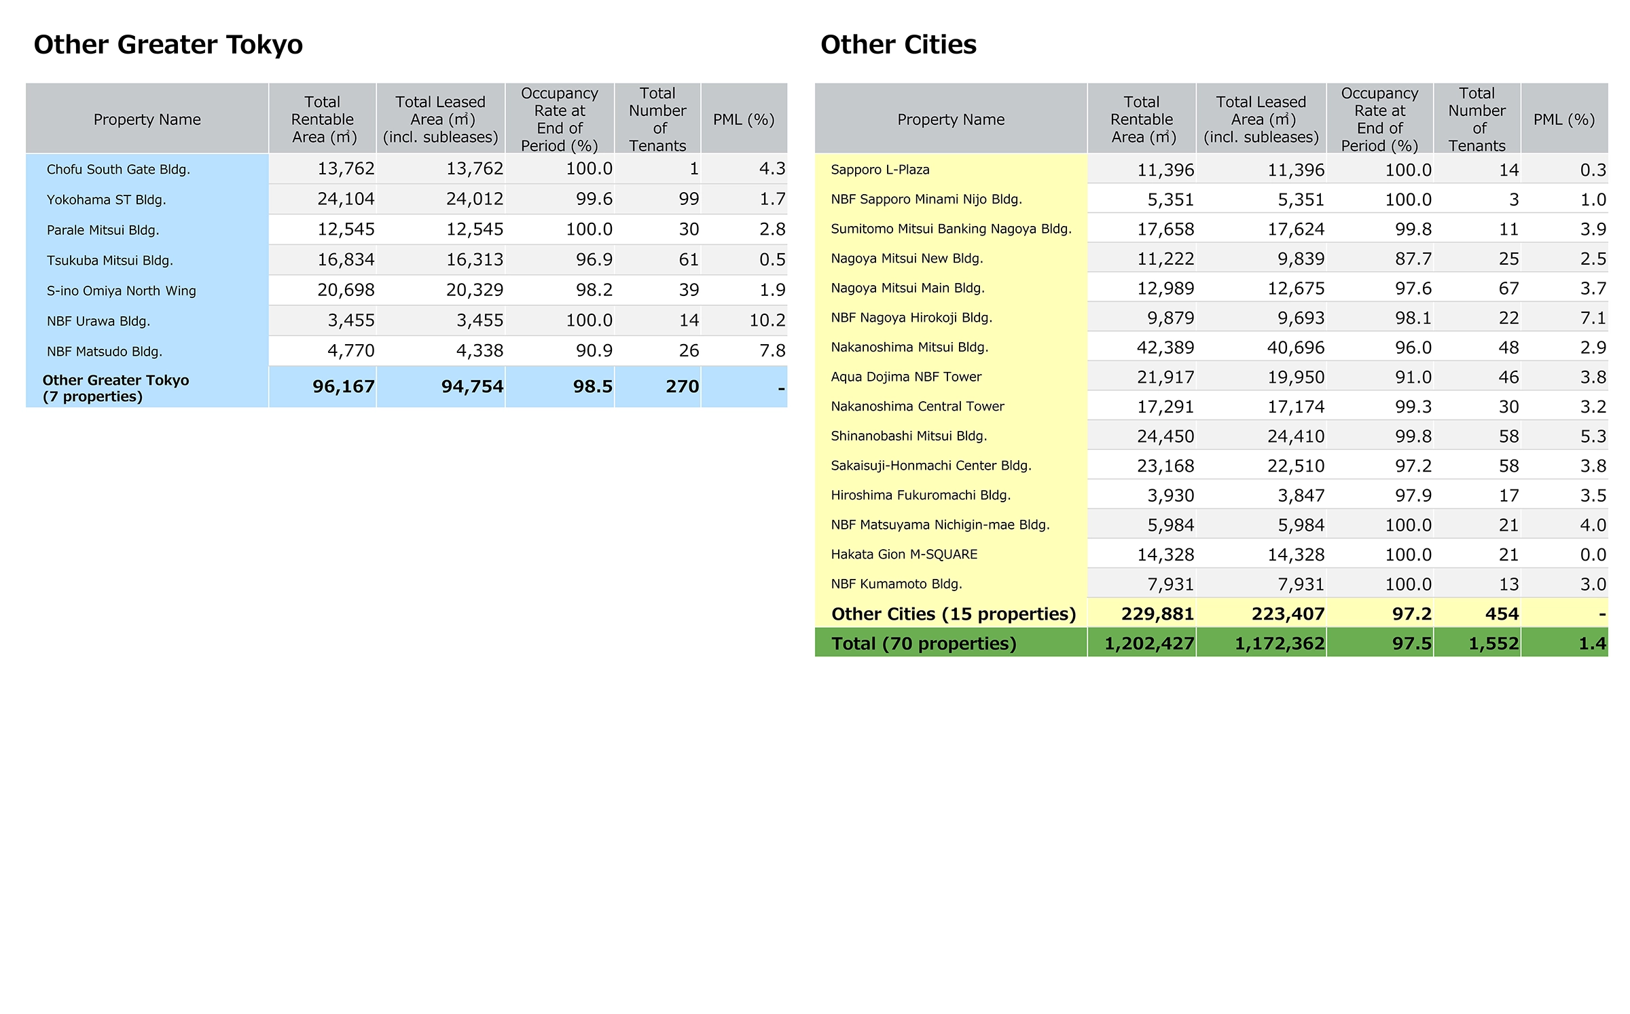Click NBF Matsudo occupancy 90.9
The height and width of the screenshot is (1014, 1630).
coord(594,350)
